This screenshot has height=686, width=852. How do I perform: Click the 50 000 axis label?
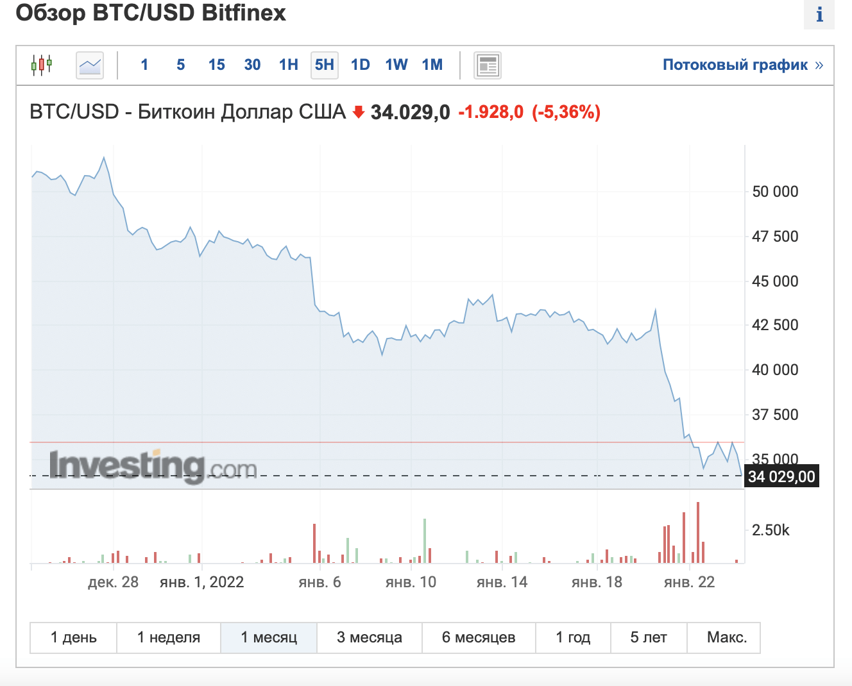coord(775,192)
